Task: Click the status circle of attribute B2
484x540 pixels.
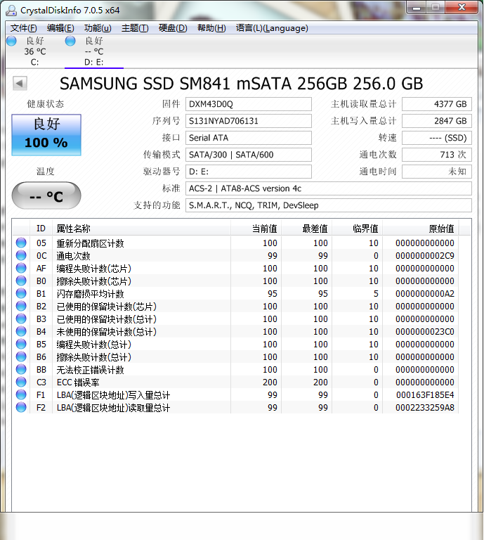Action: tap(21, 306)
